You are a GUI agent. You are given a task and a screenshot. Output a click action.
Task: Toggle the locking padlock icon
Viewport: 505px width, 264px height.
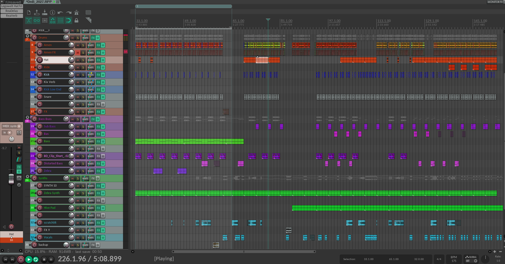(x=76, y=20)
